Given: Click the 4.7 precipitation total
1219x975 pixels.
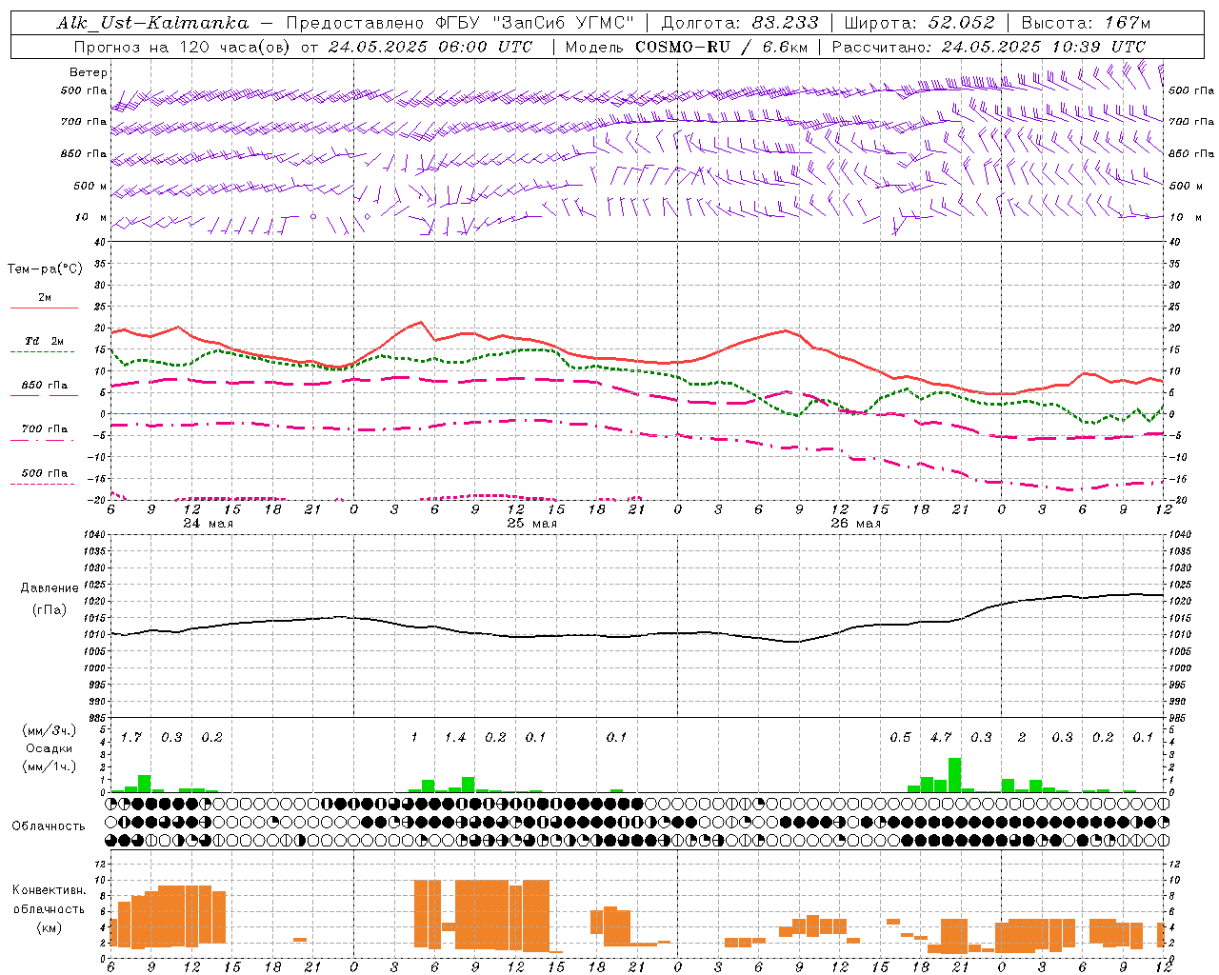Looking at the screenshot, I should pyautogui.click(x=941, y=738).
